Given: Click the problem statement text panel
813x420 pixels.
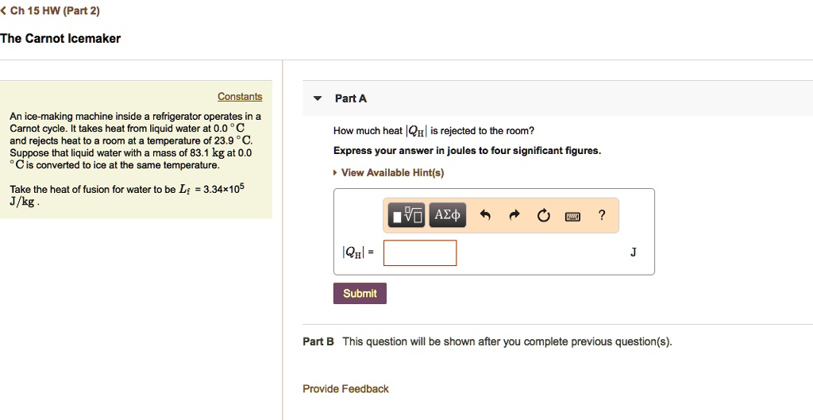Looking at the screenshot, I should click(135, 141).
